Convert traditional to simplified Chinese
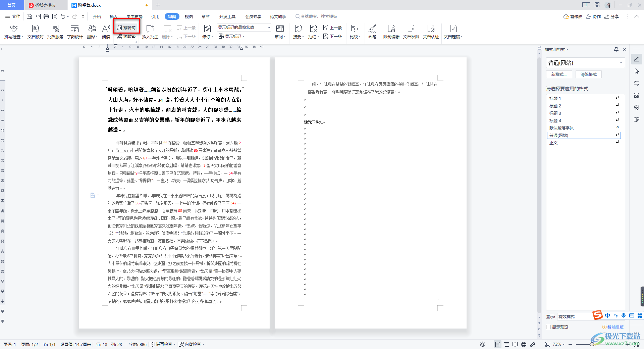Image resolution: width=644 pixels, height=349 pixels. (x=126, y=28)
